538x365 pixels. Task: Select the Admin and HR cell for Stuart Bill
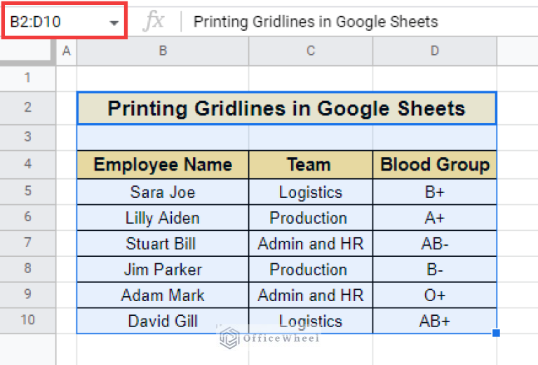311,244
